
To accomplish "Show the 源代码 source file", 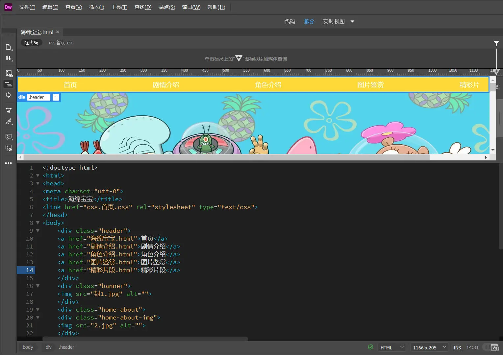I will tap(31, 43).
